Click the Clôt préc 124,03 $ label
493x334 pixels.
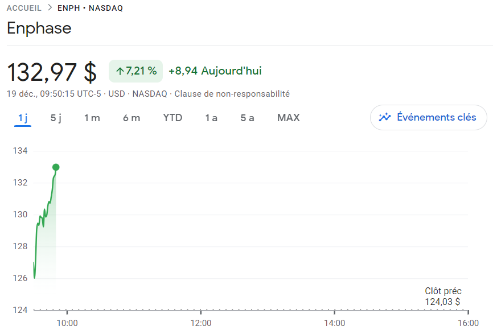click(x=443, y=296)
